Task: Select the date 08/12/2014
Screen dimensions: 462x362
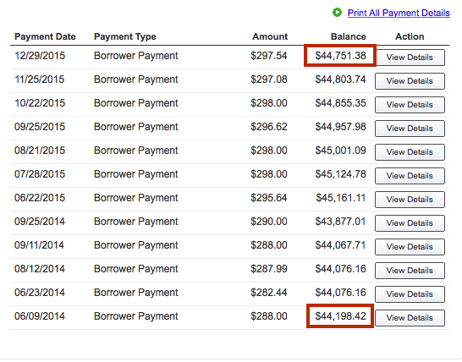Action: [x=40, y=269]
